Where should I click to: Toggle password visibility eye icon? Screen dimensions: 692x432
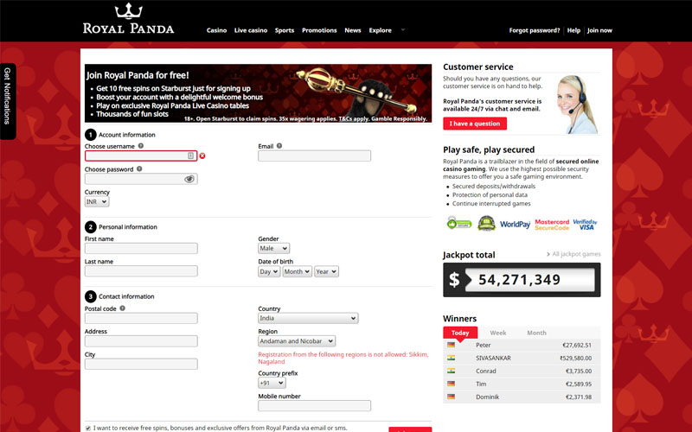(x=189, y=179)
